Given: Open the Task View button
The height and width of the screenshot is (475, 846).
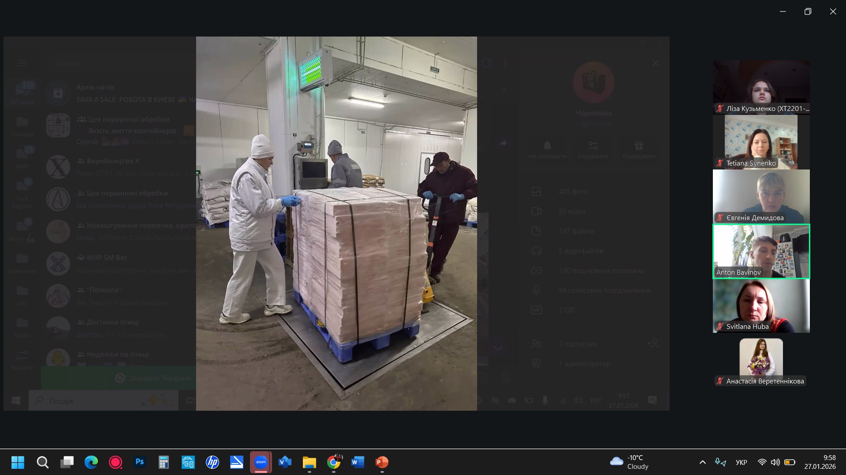Looking at the screenshot, I should pyautogui.click(x=67, y=462).
